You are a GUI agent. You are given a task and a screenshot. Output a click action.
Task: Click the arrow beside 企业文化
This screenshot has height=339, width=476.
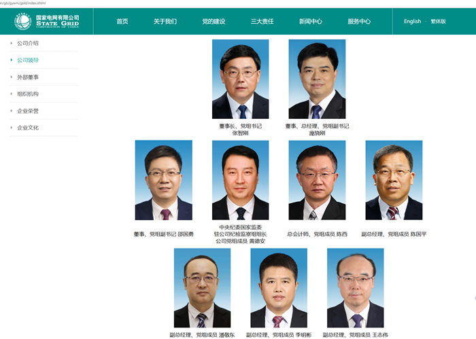[12, 128]
